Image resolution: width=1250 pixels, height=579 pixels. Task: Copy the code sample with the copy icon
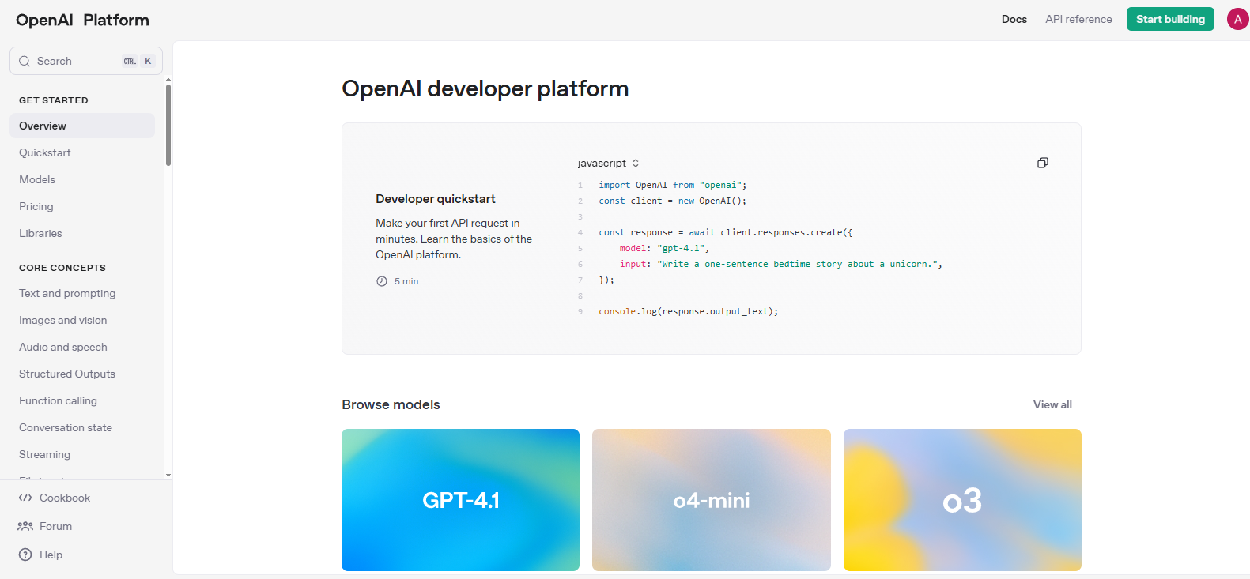(1042, 163)
